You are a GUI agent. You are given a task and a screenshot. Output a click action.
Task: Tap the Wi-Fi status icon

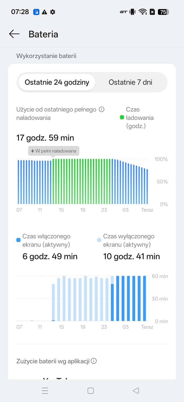pyautogui.click(x=143, y=12)
